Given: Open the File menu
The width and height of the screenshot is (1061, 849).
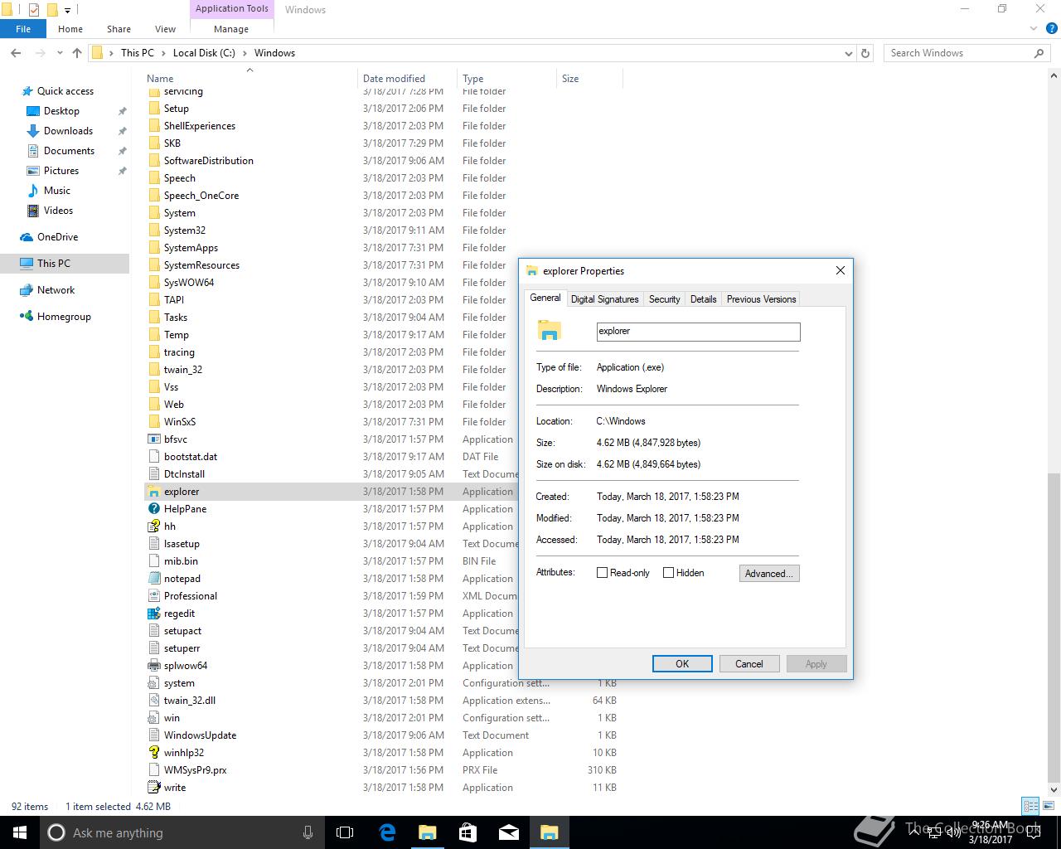Looking at the screenshot, I should (23, 29).
